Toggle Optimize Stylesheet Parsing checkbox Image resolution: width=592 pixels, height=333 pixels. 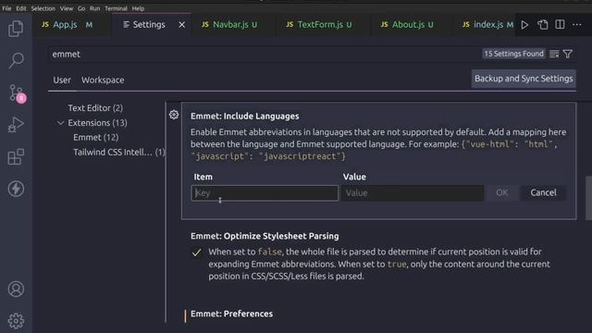pyautogui.click(x=196, y=253)
